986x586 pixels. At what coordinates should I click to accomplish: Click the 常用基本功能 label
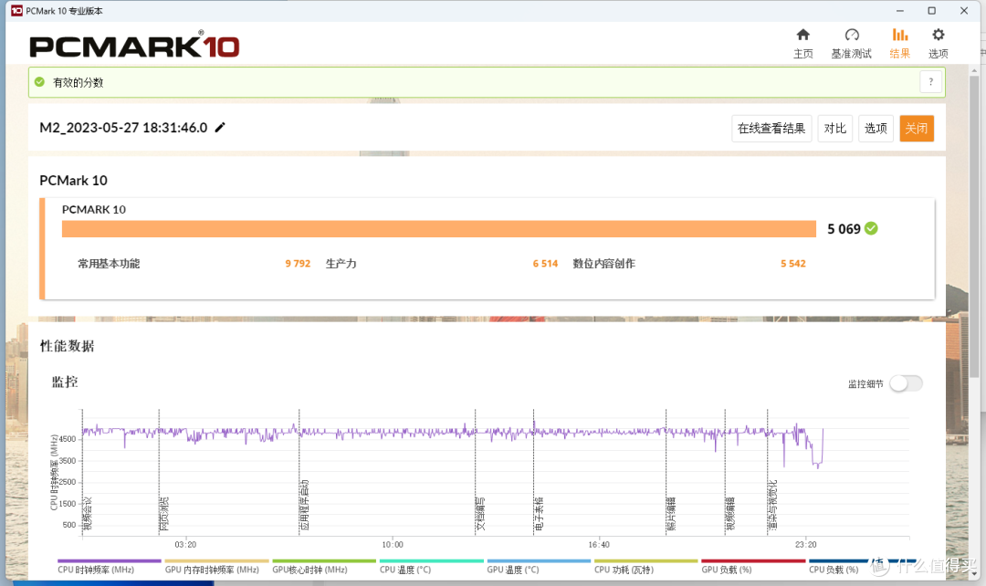[109, 264]
